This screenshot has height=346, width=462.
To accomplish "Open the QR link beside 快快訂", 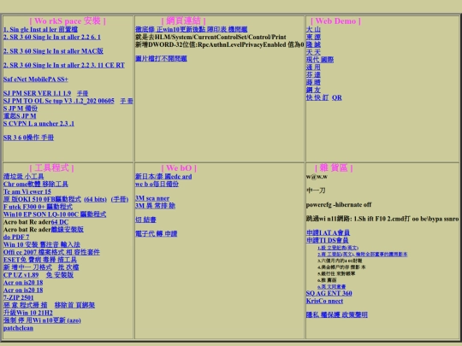I will click(337, 97).
